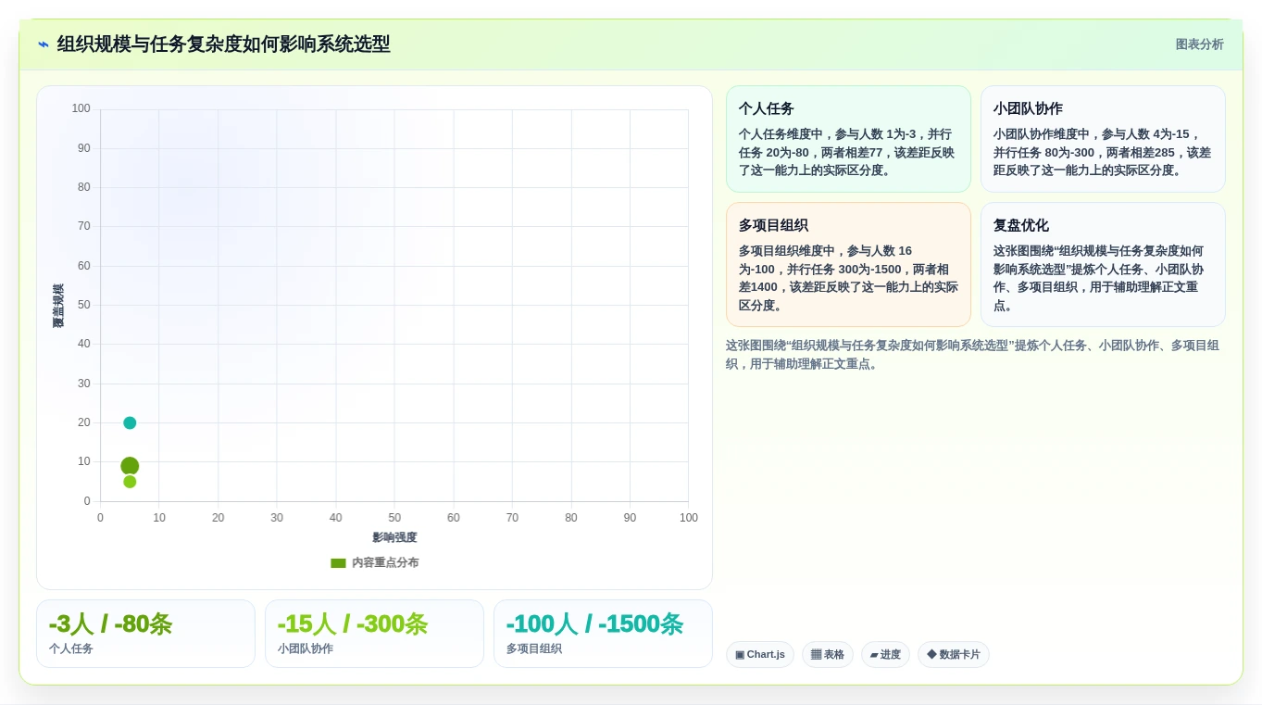Open the 个人任务 info card
The height and width of the screenshot is (705, 1262).
pos(848,139)
